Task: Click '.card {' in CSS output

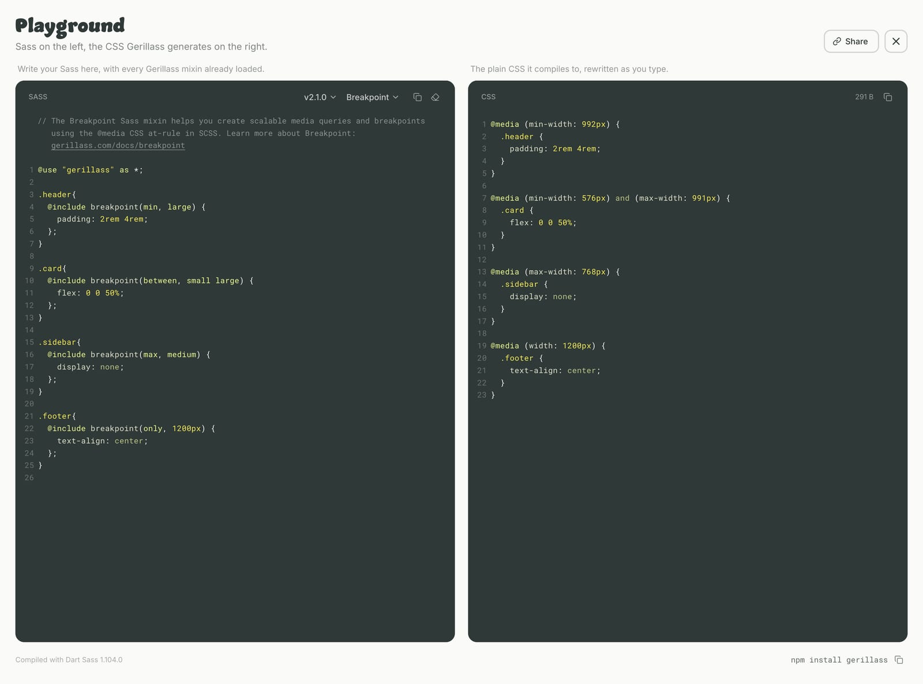Action: coord(517,211)
